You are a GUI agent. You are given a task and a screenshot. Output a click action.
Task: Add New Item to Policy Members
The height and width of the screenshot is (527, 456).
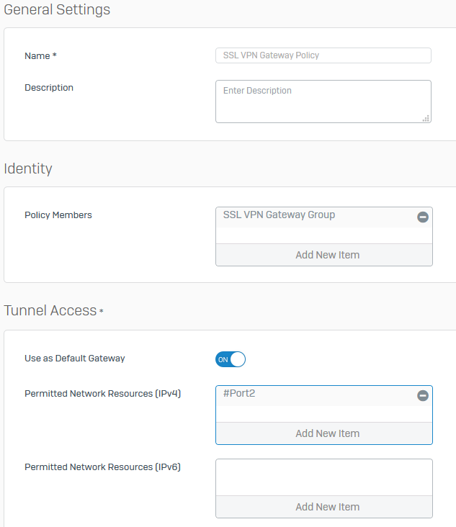[324, 255]
